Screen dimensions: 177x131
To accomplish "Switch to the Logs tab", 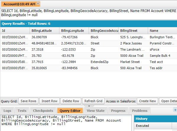I will point(7,111).
